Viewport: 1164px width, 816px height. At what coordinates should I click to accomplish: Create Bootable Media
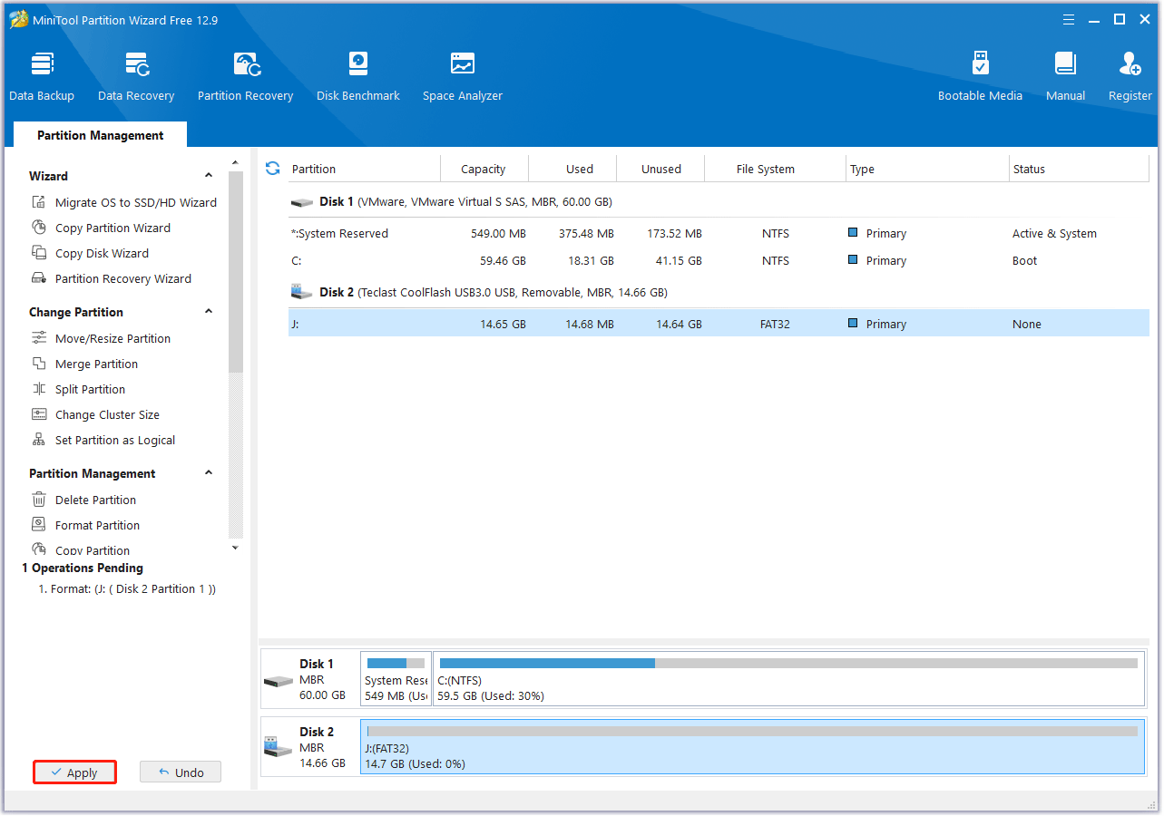coord(980,77)
